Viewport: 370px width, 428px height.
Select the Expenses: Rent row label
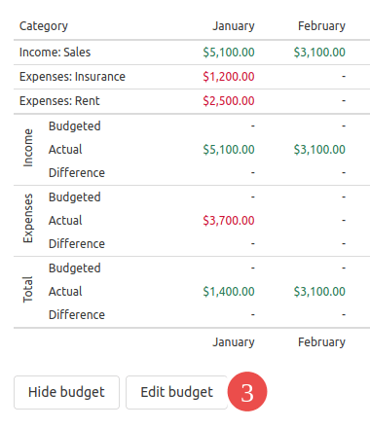click(59, 101)
